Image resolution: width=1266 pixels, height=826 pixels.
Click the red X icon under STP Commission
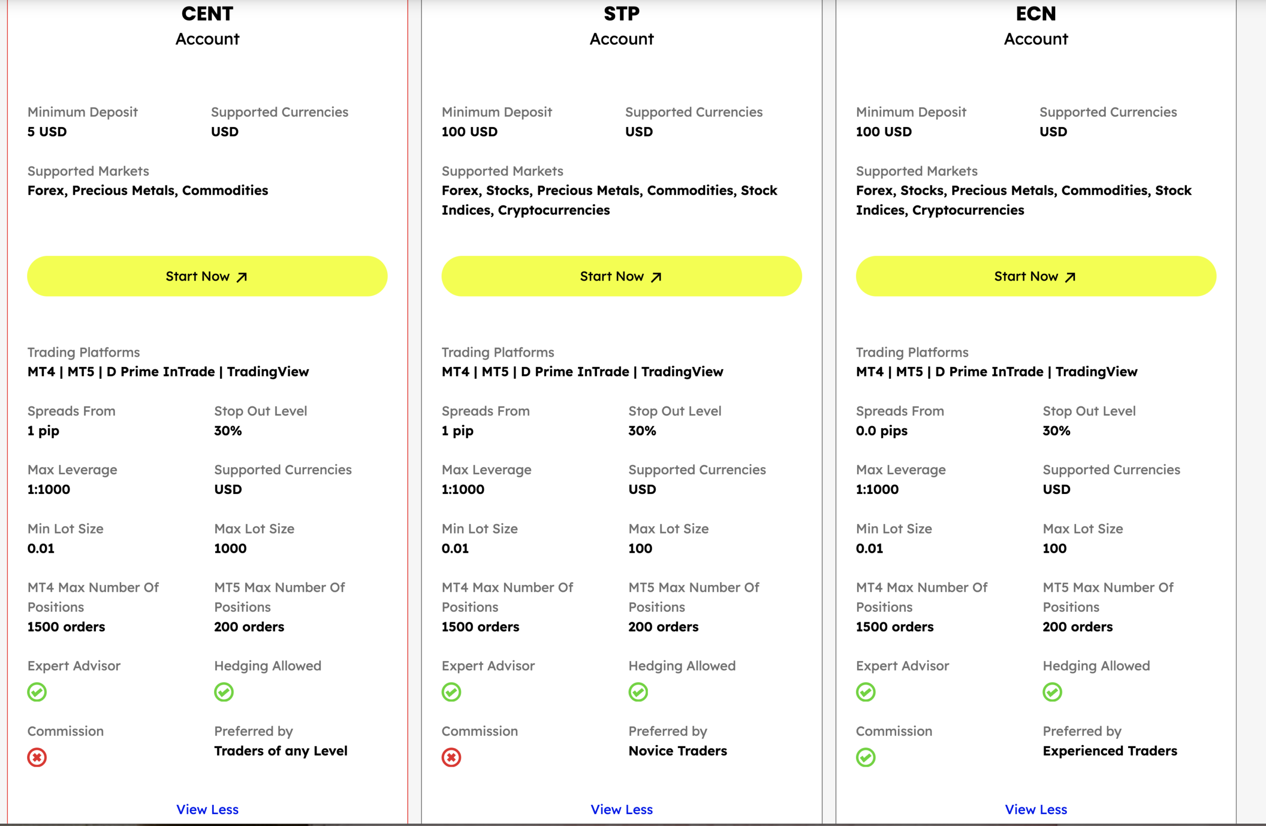click(x=451, y=757)
